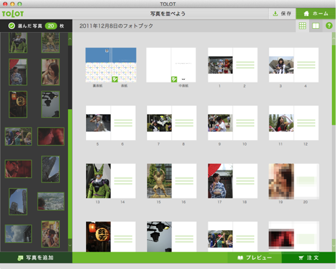The height and width of the screenshot is (269, 336).
Task: Select the golden statue spread, pages 15-16
Action: pyautogui.click(x=171, y=181)
